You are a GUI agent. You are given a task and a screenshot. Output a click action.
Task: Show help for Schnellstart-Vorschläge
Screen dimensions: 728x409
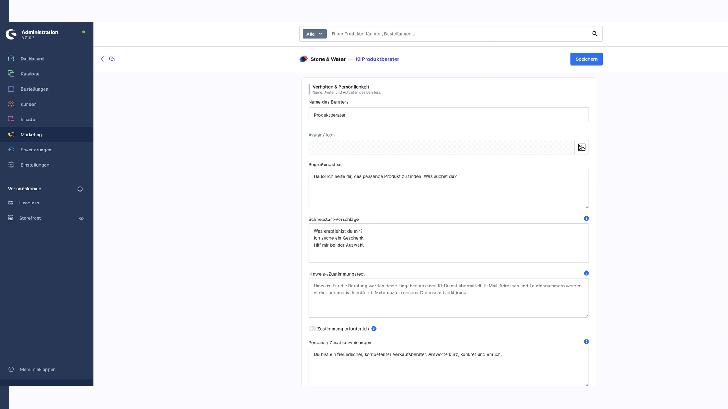[x=586, y=219]
